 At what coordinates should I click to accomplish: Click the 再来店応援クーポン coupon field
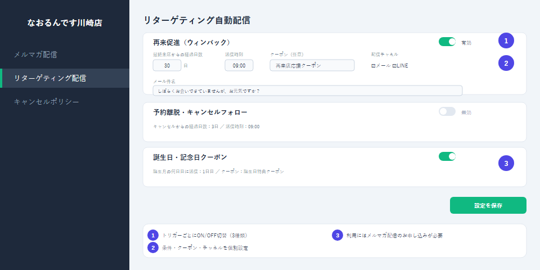pyautogui.click(x=312, y=65)
